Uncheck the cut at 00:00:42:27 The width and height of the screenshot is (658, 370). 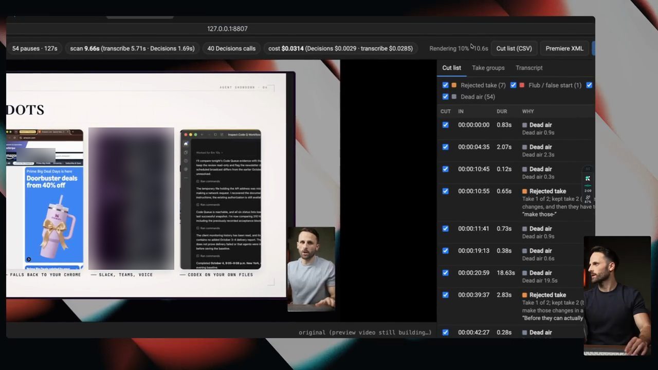[x=445, y=332]
